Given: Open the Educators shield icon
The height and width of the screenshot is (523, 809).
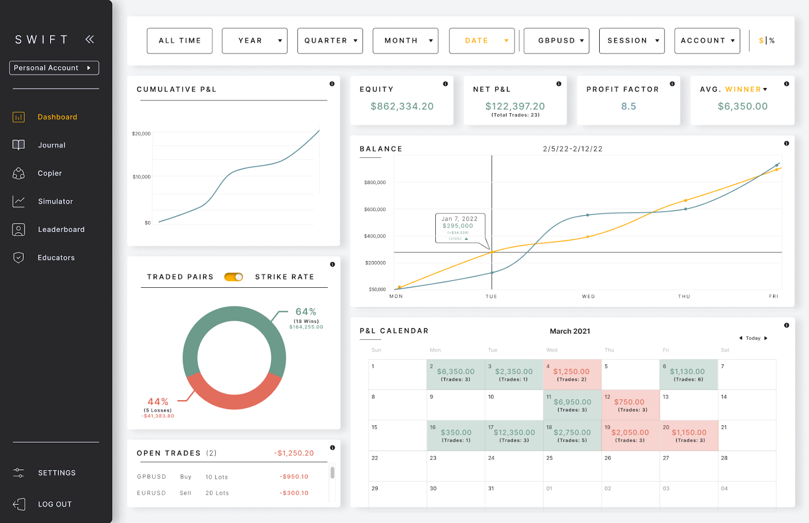Looking at the screenshot, I should point(19,258).
